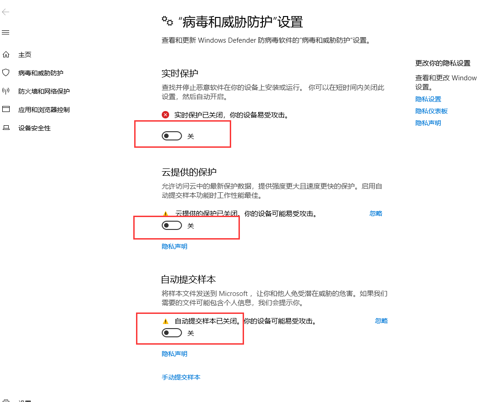
Task: Open the 隐私设置 link
Action: 428,99
